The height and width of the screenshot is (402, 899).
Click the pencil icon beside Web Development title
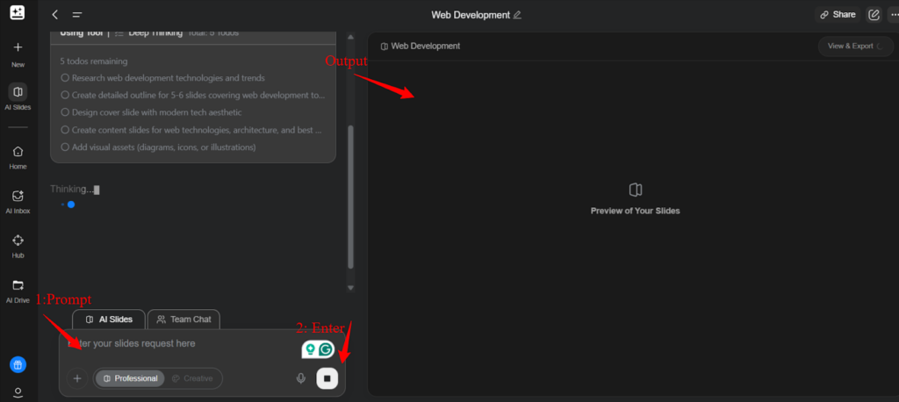[x=517, y=15]
